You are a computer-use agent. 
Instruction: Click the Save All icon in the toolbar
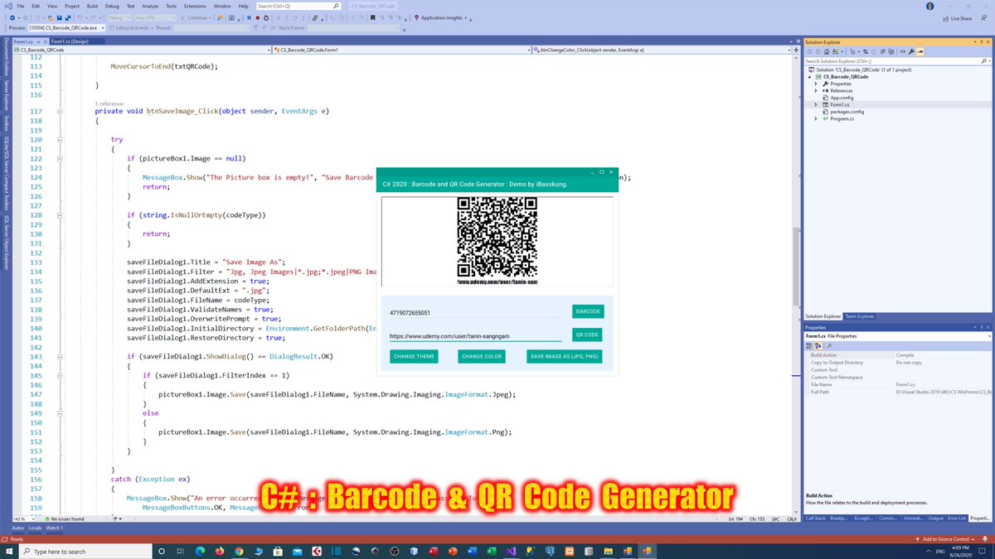pyautogui.click(x=68, y=17)
